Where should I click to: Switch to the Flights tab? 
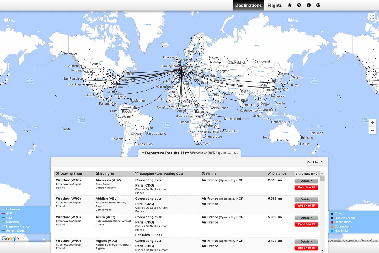274,5
